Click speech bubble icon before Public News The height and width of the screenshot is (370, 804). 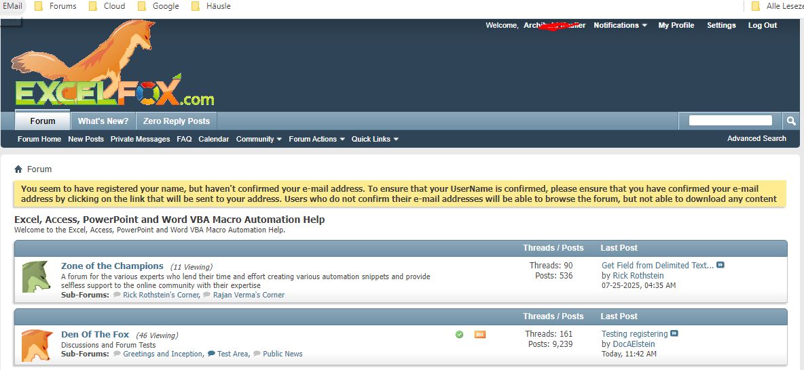coord(257,354)
